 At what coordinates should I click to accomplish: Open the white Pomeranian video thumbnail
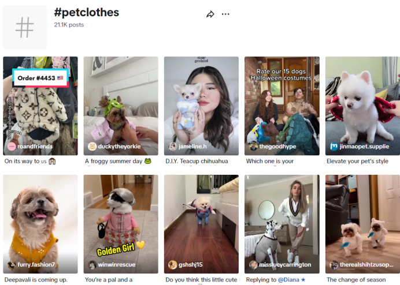click(x=362, y=104)
